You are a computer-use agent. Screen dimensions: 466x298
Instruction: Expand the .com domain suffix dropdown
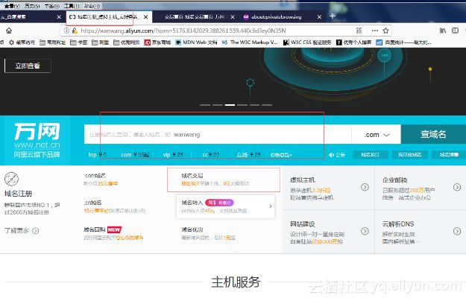click(x=377, y=135)
